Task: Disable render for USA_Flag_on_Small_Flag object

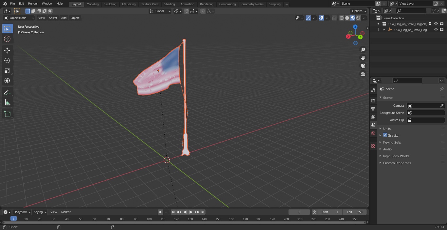Action: point(442,30)
